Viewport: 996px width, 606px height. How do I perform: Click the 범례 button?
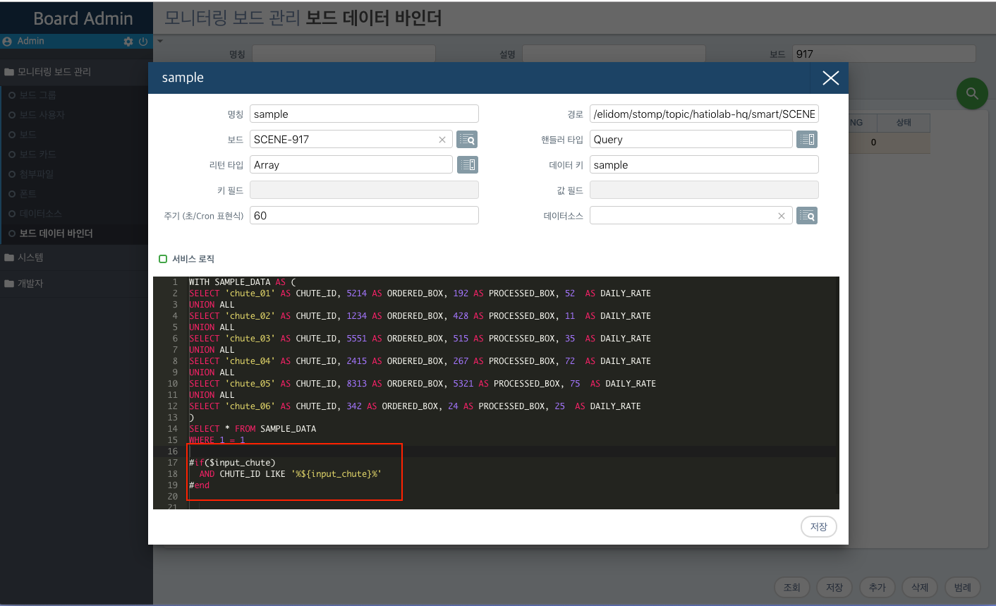962,587
